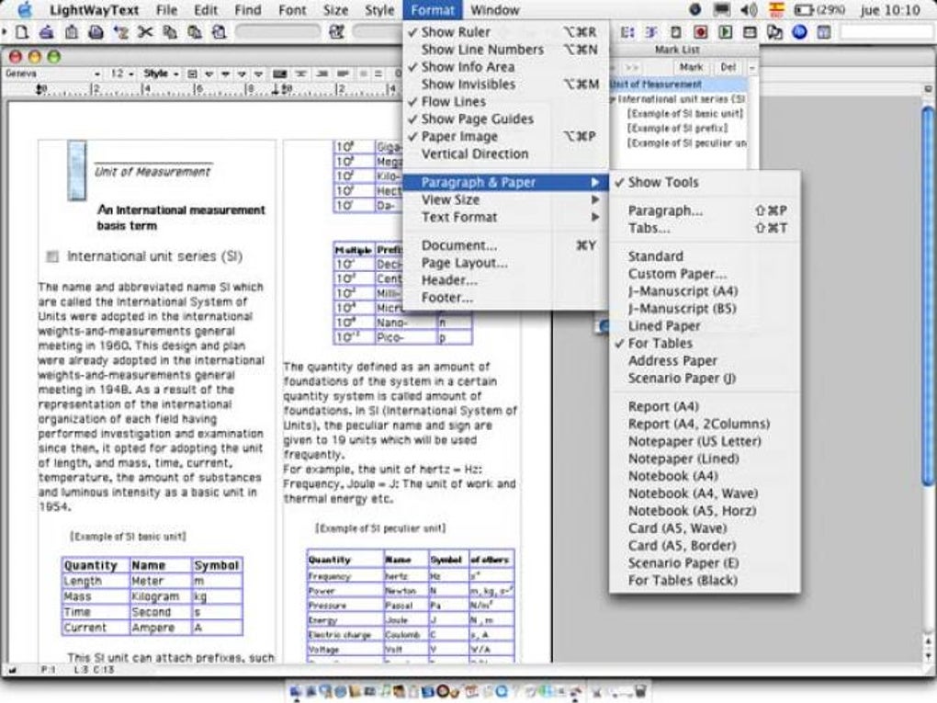
Task: Click the Del button in Mark List
Action: pyautogui.click(x=728, y=68)
